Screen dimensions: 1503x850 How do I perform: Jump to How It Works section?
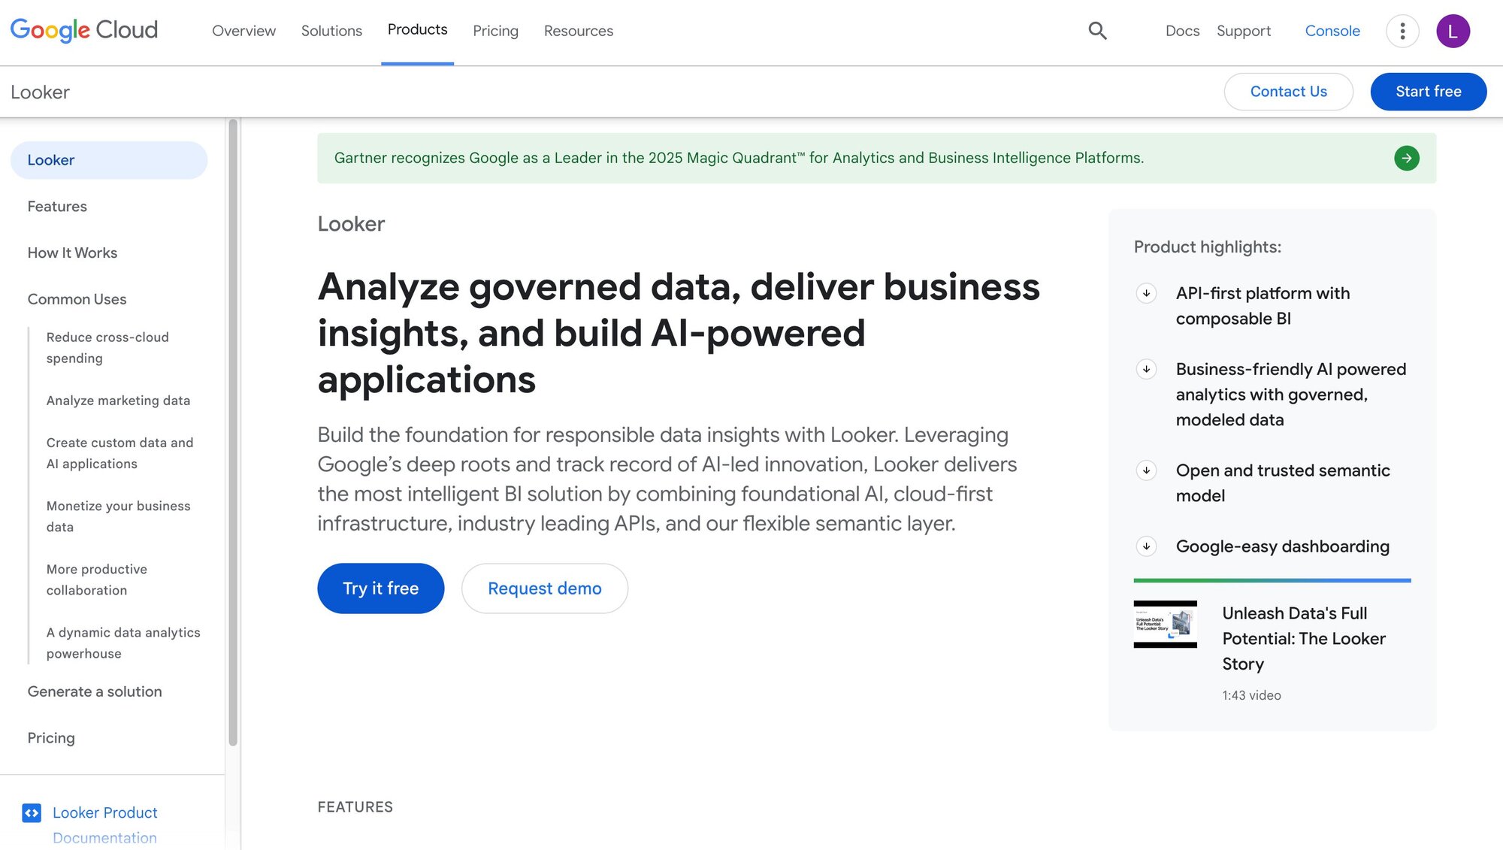click(72, 253)
